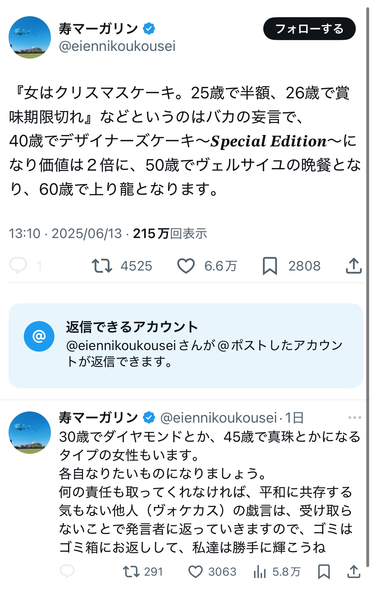Bookmark the main post with 2808 saves
The height and width of the screenshot is (590, 372).
270,266
